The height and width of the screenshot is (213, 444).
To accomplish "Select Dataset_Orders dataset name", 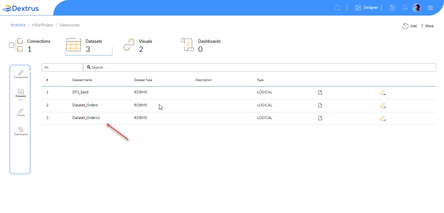I will pyautogui.click(x=85, y=105).
